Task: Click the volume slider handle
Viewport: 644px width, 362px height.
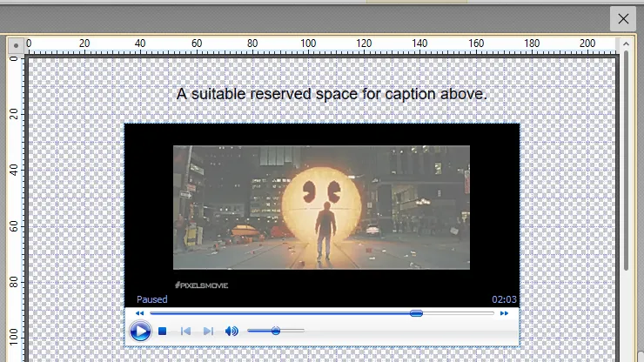Action: [276, 331]
